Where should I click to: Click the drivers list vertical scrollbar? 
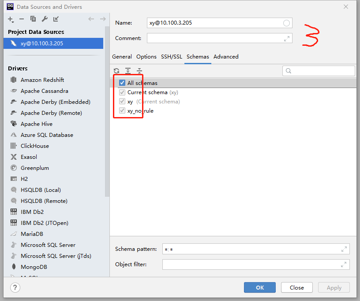[107, 112]
